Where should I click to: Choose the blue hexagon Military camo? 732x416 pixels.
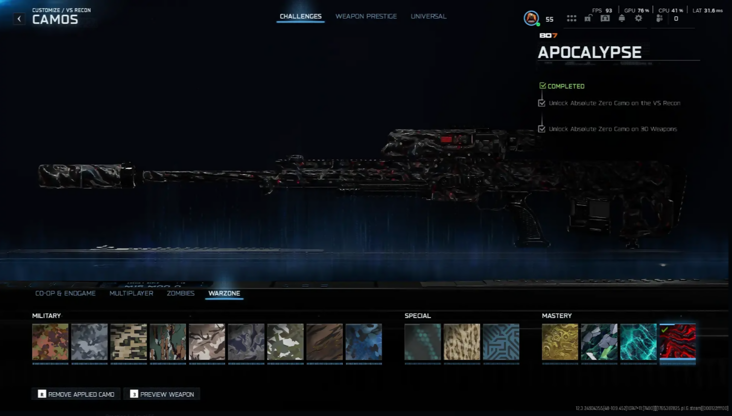tap(364, 342)
